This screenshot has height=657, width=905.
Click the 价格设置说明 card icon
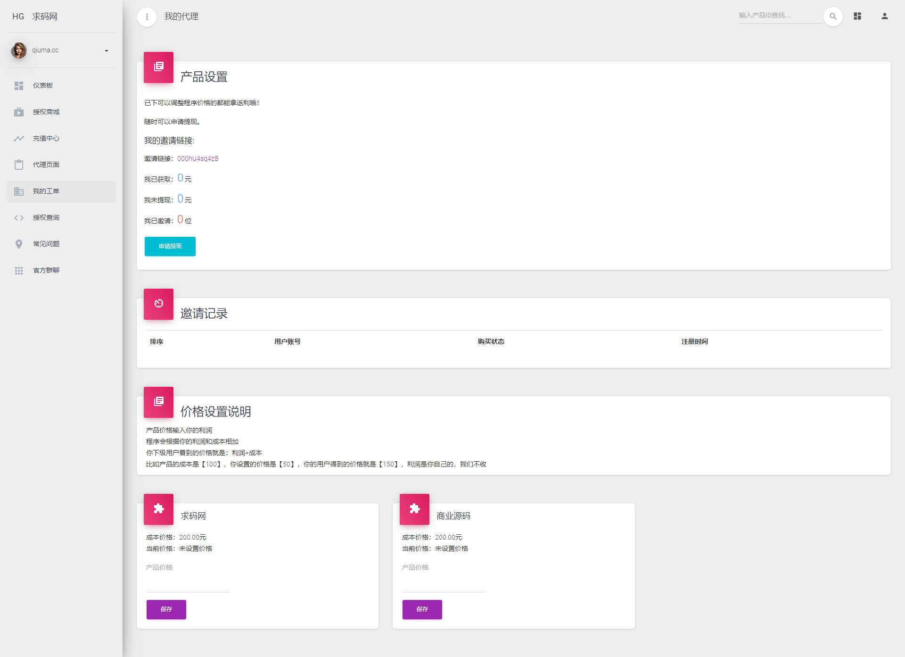click(159, 402)
